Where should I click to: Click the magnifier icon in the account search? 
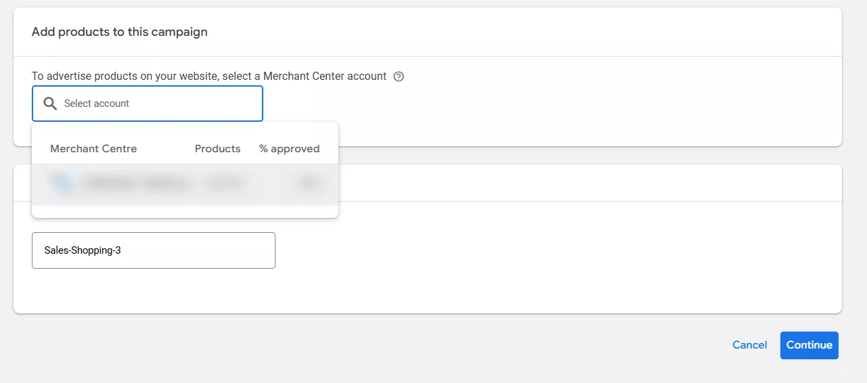[49, 104]
